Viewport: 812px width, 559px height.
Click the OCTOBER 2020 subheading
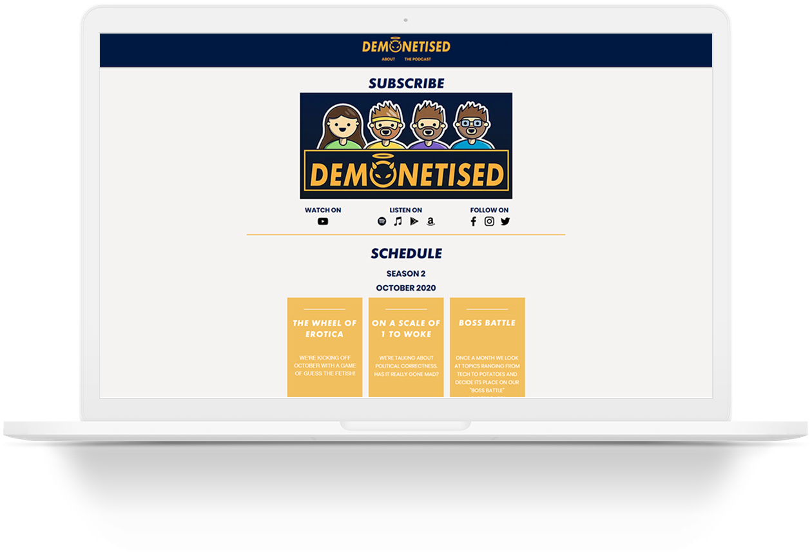coord(405,288)
